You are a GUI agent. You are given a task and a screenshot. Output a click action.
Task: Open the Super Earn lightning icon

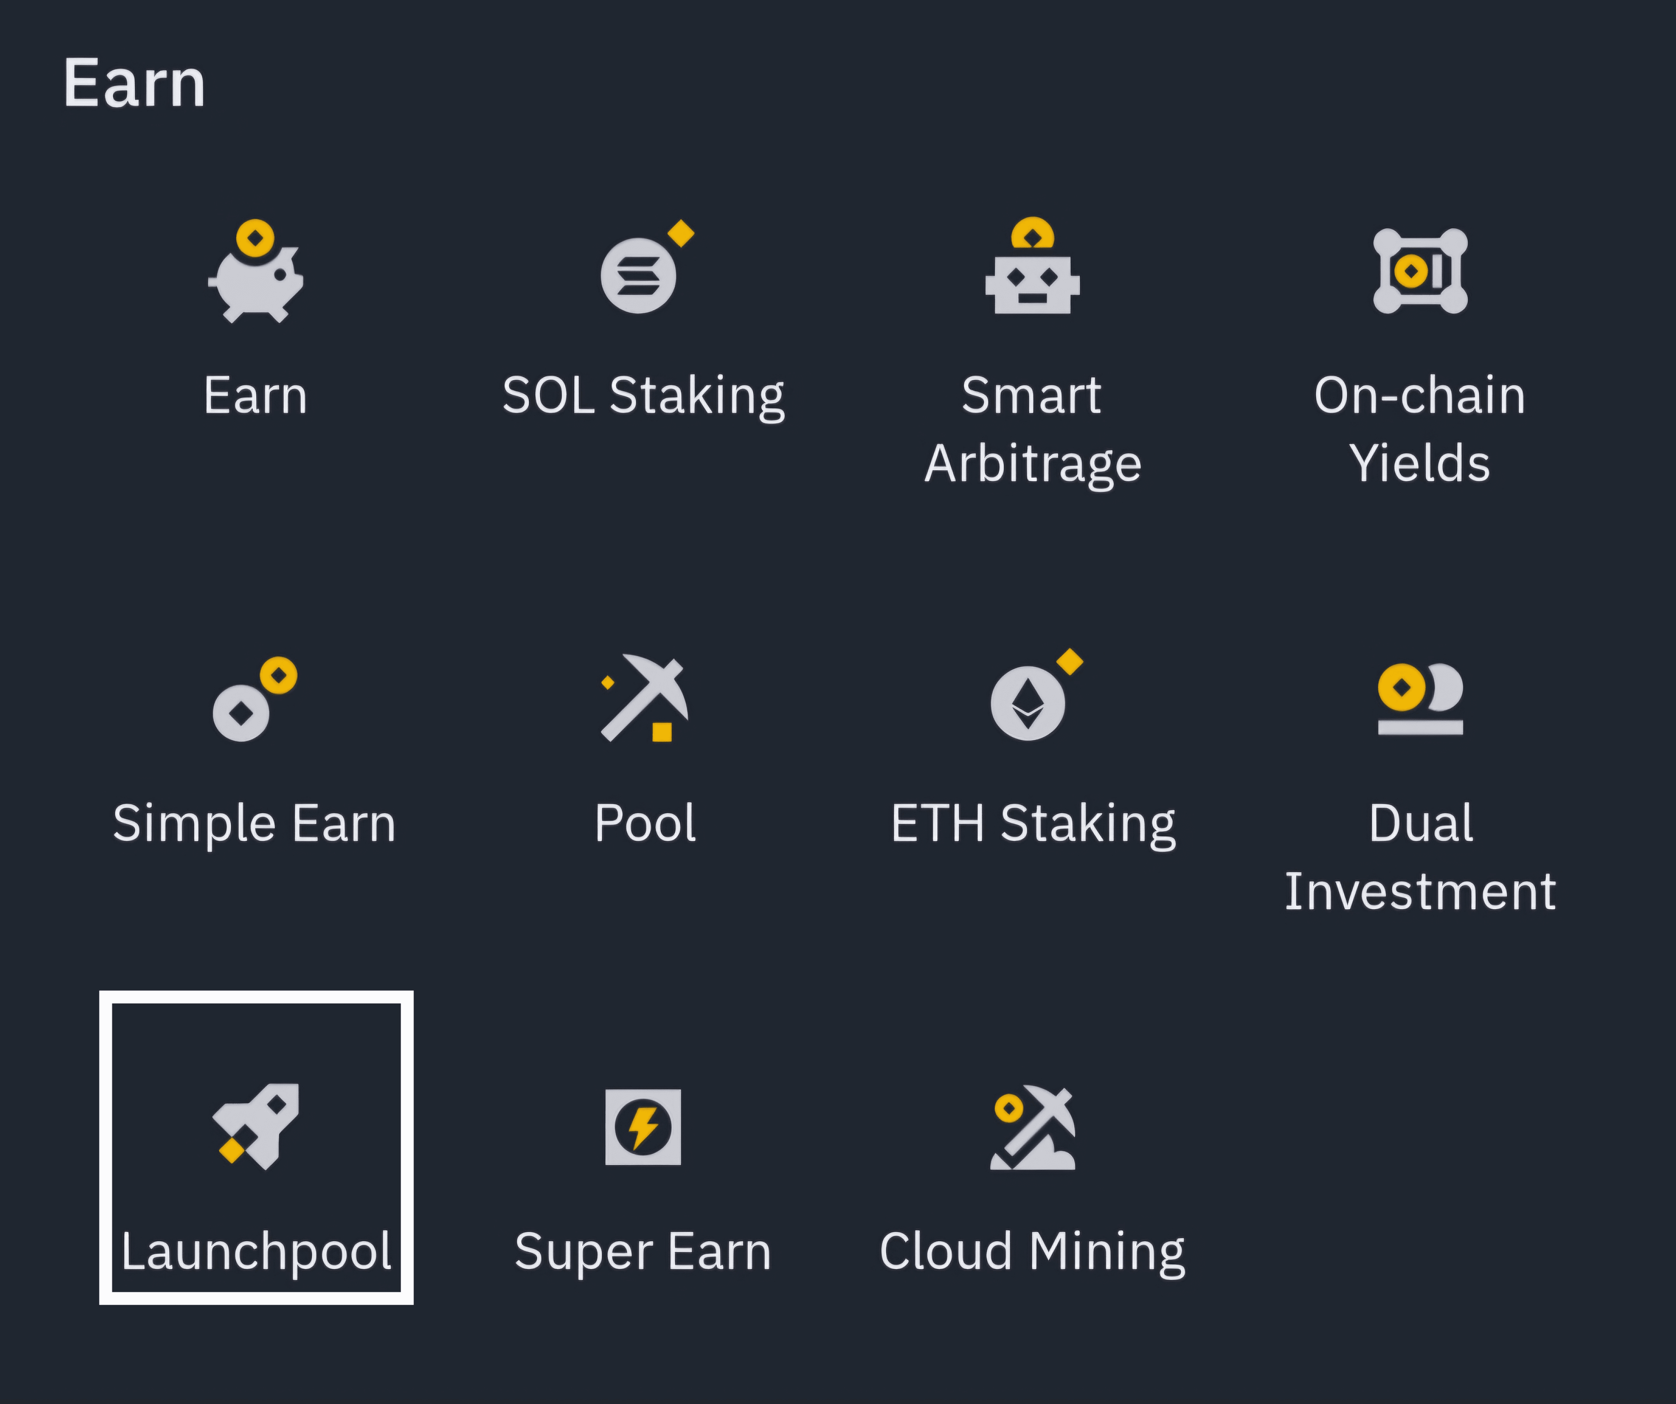(643, 1126)
